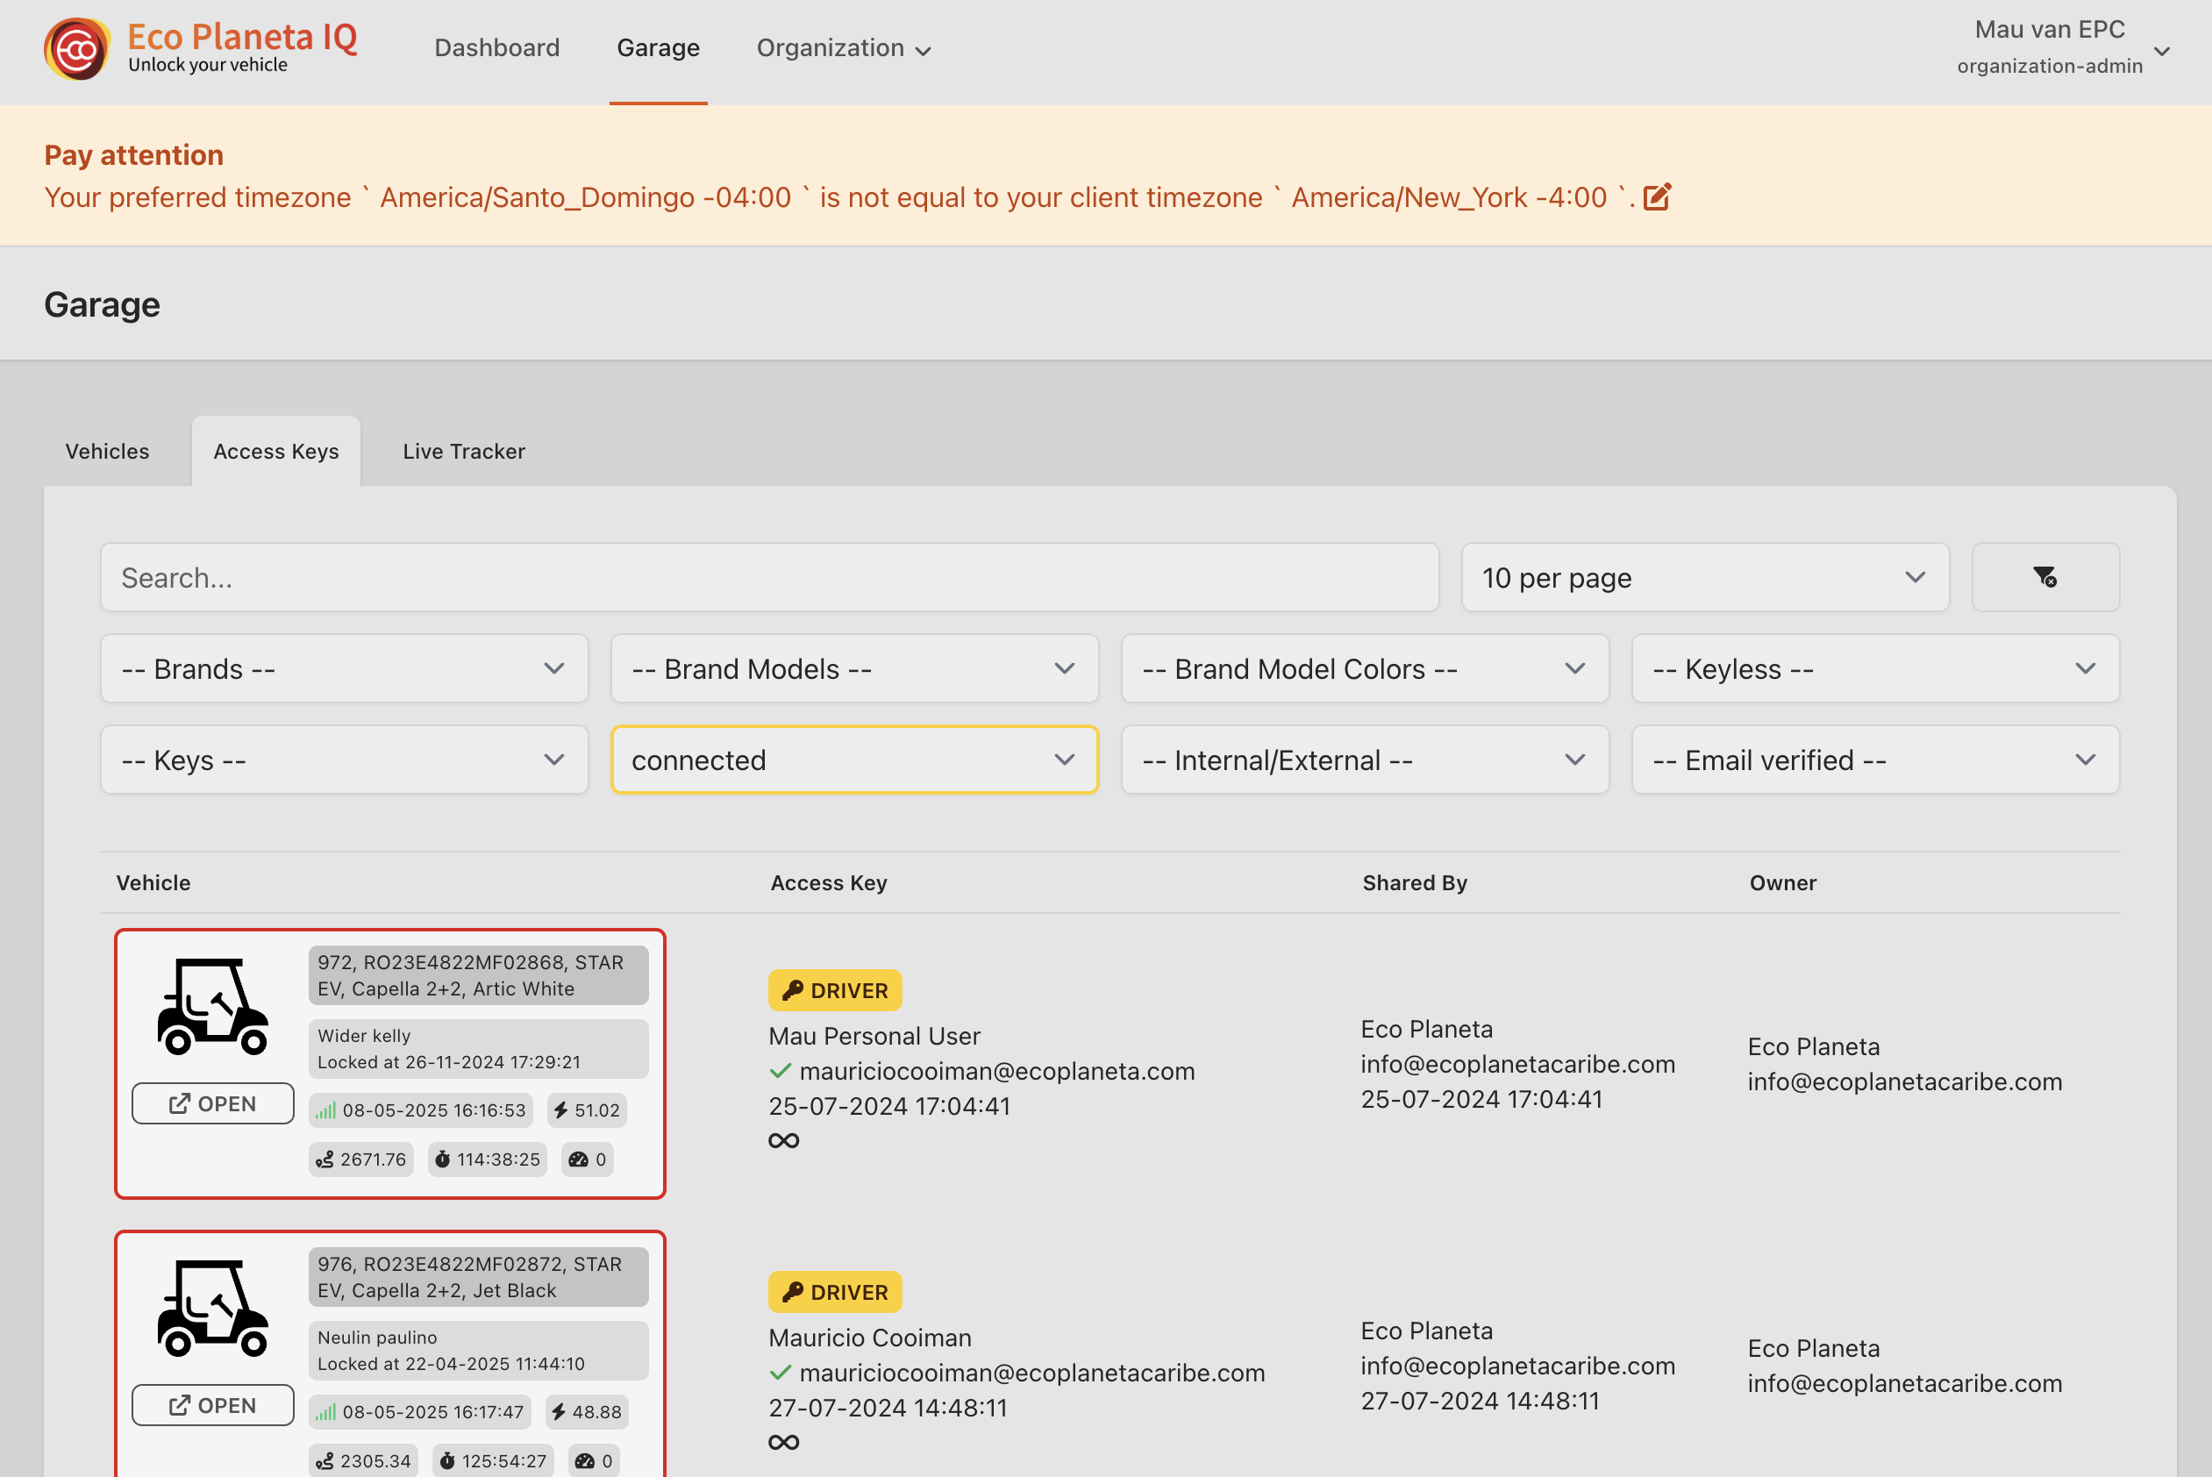Viewport: 2212px width, 1477px height.
Task: Click the clear filters funnel icon button
Action: 2045,576
